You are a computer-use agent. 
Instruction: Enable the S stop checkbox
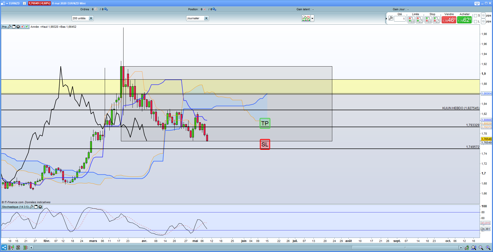click(x=476, y=16)
